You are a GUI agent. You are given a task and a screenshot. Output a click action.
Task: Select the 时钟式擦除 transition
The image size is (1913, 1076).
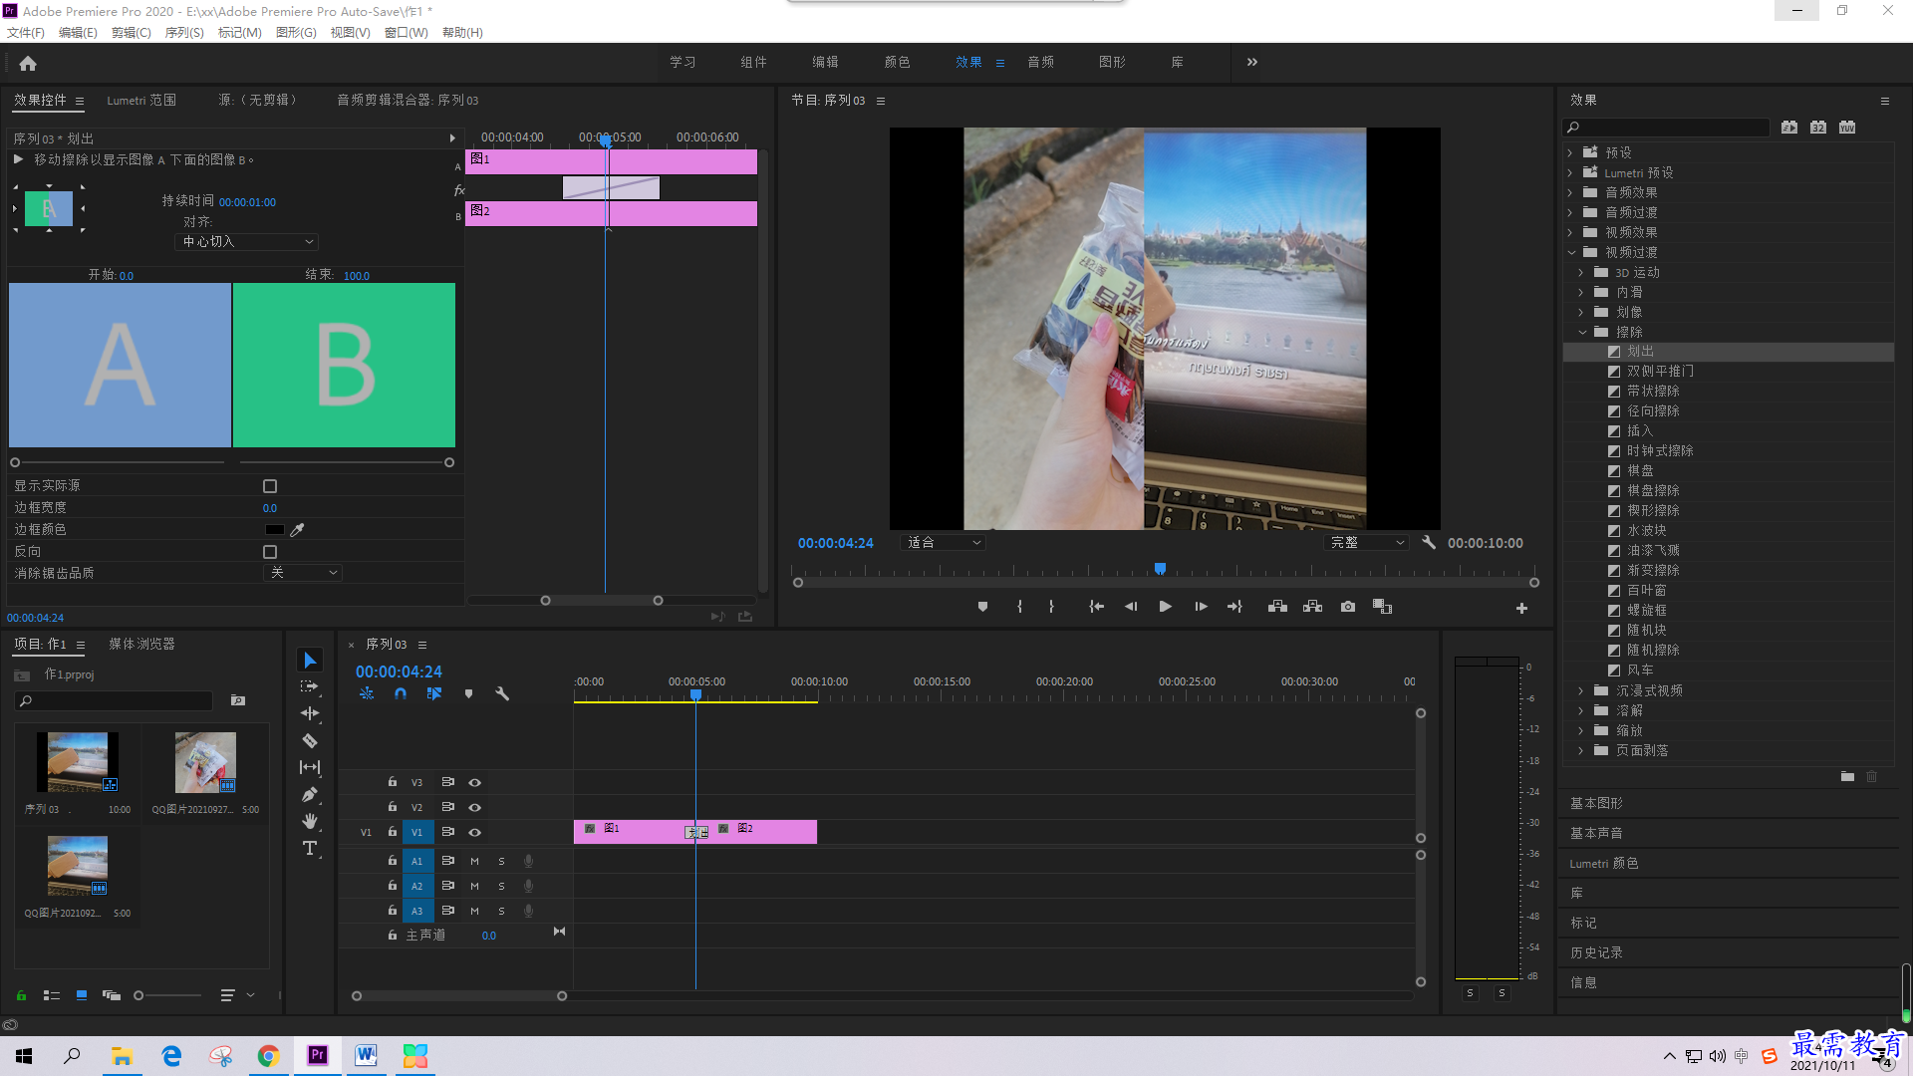1660,451
